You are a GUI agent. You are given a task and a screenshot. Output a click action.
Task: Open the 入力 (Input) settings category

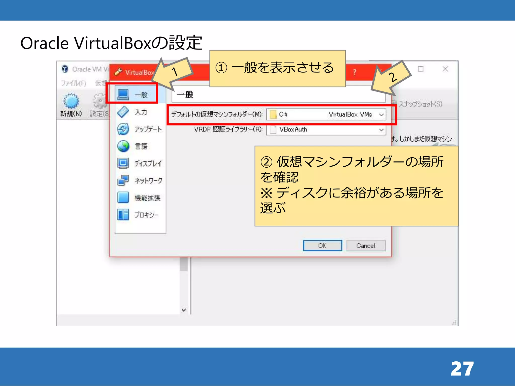coord(140,112)
